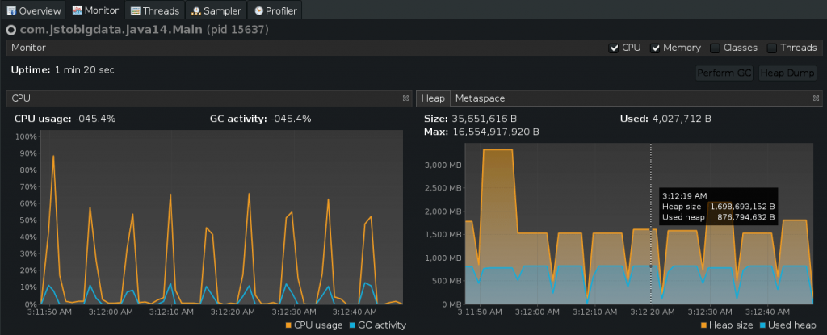Screen dimensions: 827x335
Task: Click the Heap size 1,698,693,152 B tooltip value
Action: tap(742, 207)
